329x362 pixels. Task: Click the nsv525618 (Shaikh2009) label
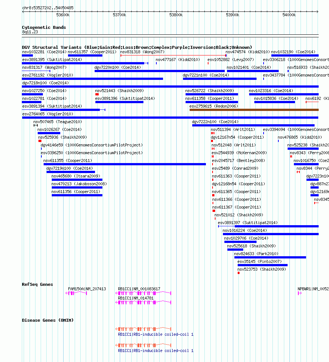[251, 246]
